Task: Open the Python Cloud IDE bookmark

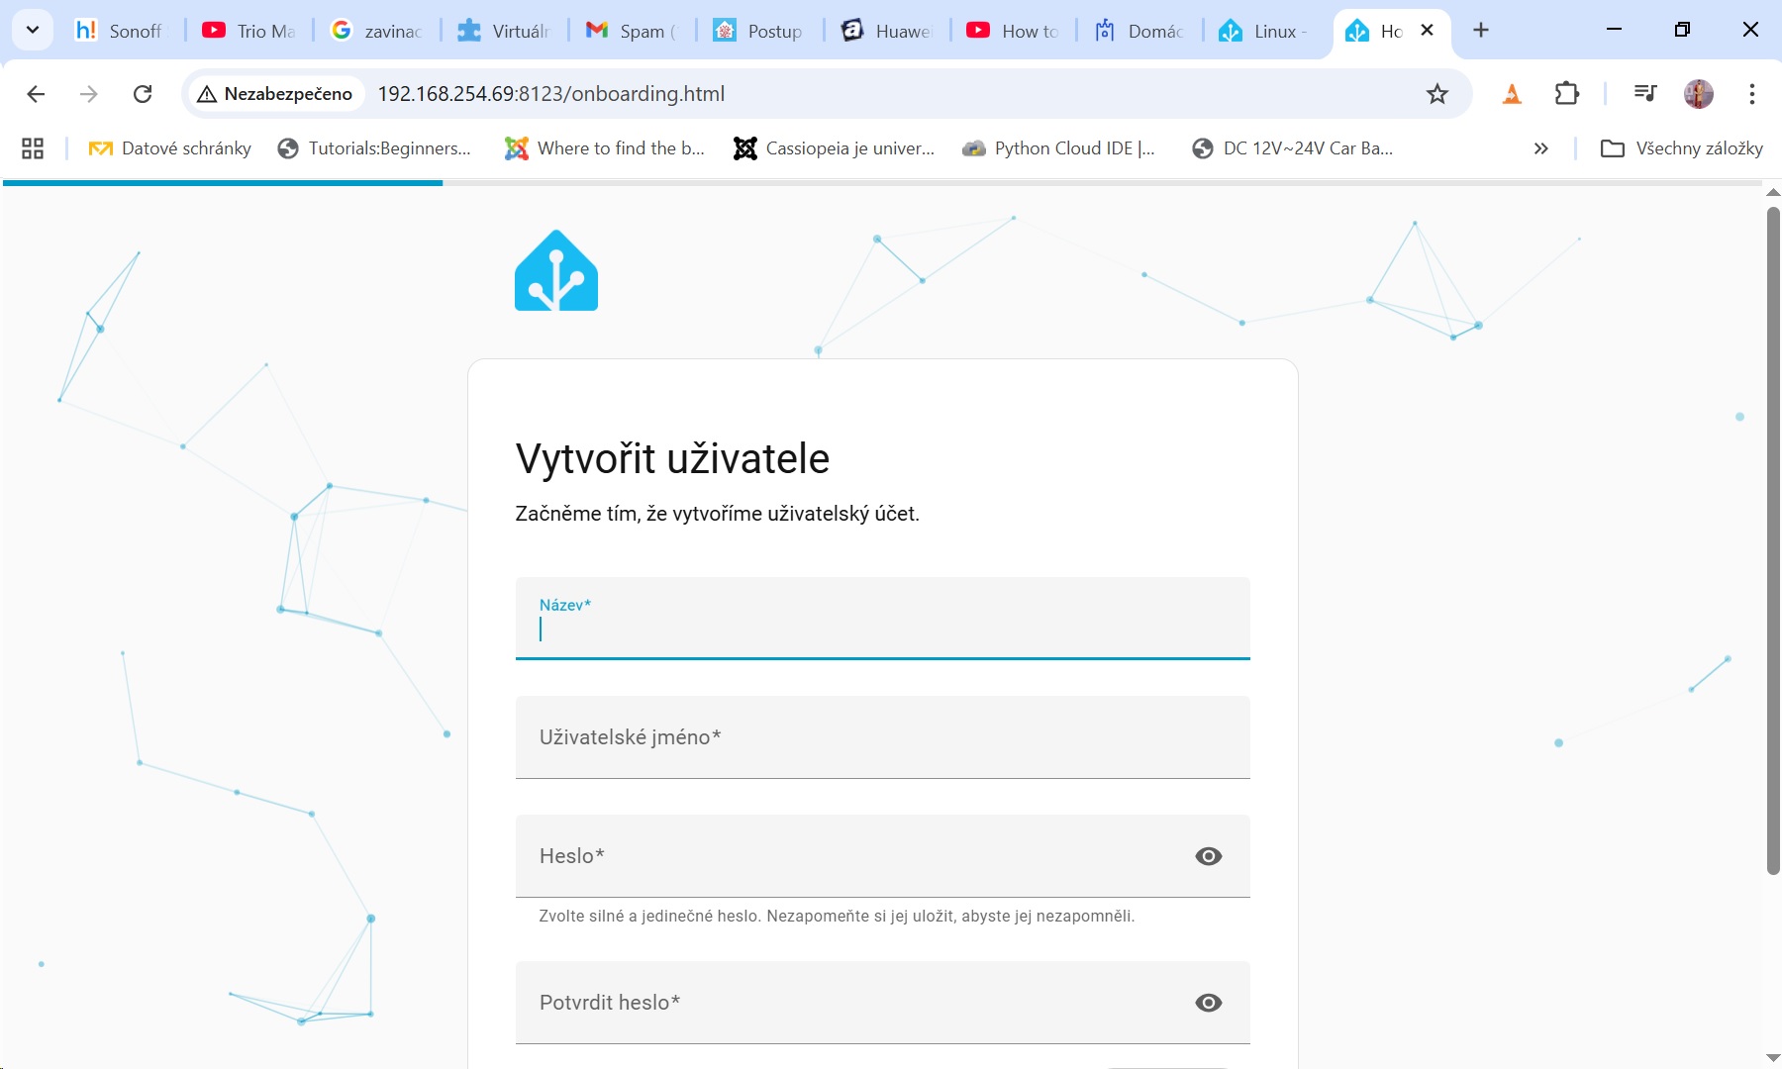Action: [1059, 148]
